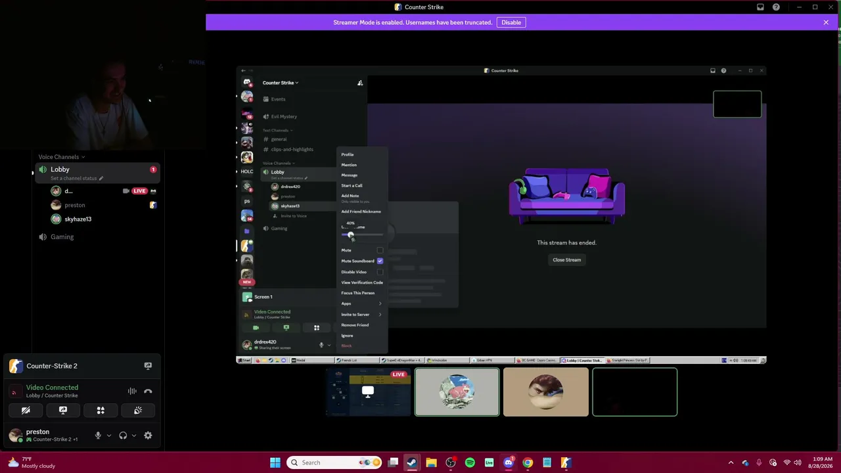Uncheck the Mute Soundboard checkbox
This screenshot has height=473, width=841.
(x=380, y=261)
